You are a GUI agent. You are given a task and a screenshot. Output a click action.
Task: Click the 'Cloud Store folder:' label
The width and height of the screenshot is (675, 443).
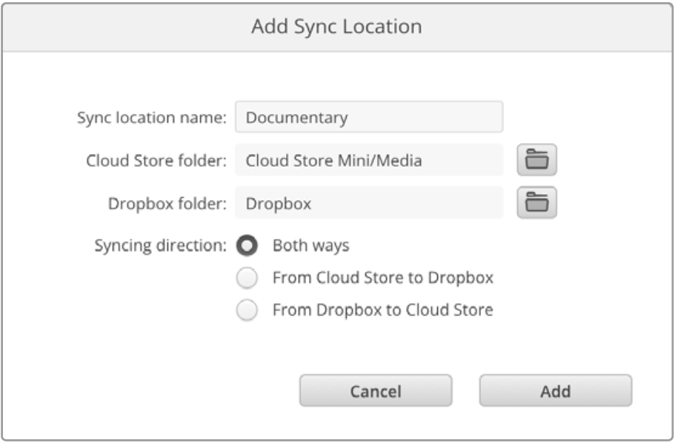[156, 161]
